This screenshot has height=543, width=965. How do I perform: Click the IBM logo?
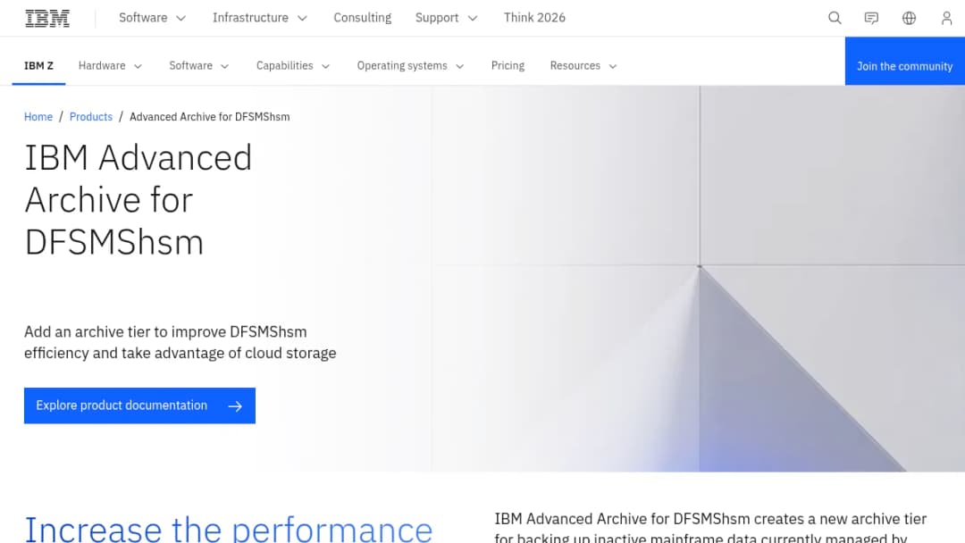(x=47, y=19)
